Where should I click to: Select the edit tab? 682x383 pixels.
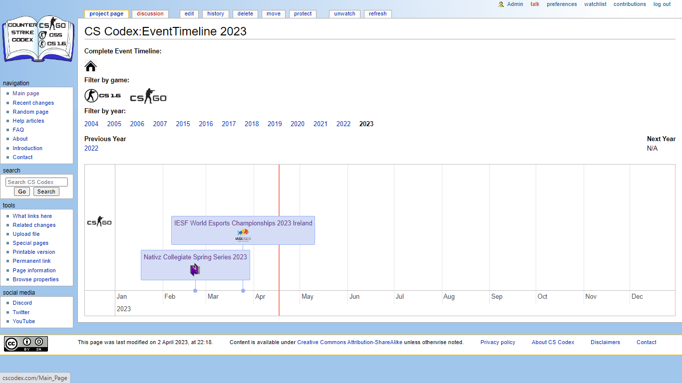189,14
